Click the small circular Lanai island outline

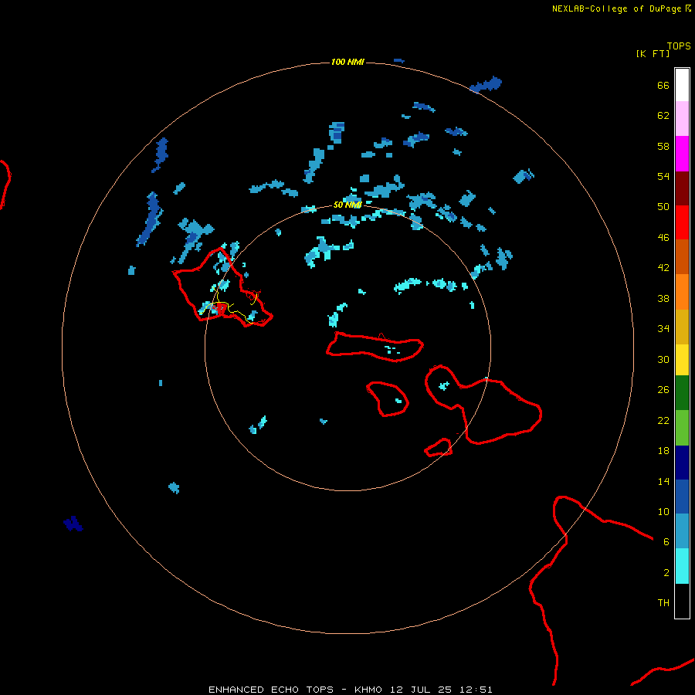pos(388,399)
